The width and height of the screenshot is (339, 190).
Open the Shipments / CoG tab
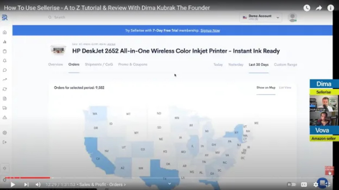[x=99, y=64]
